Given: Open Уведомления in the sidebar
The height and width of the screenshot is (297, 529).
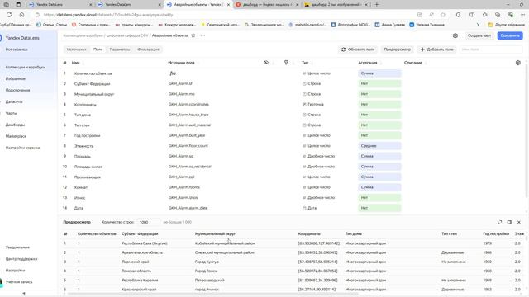Looking at the screenshot, I should pos(17,247).
